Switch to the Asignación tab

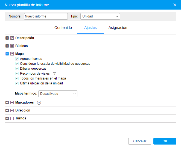(118, 28)
